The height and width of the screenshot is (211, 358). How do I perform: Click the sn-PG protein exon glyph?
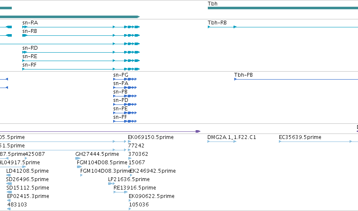click(125, 79)
